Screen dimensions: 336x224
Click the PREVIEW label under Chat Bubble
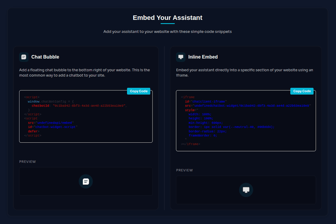click(x=28, y=161)
